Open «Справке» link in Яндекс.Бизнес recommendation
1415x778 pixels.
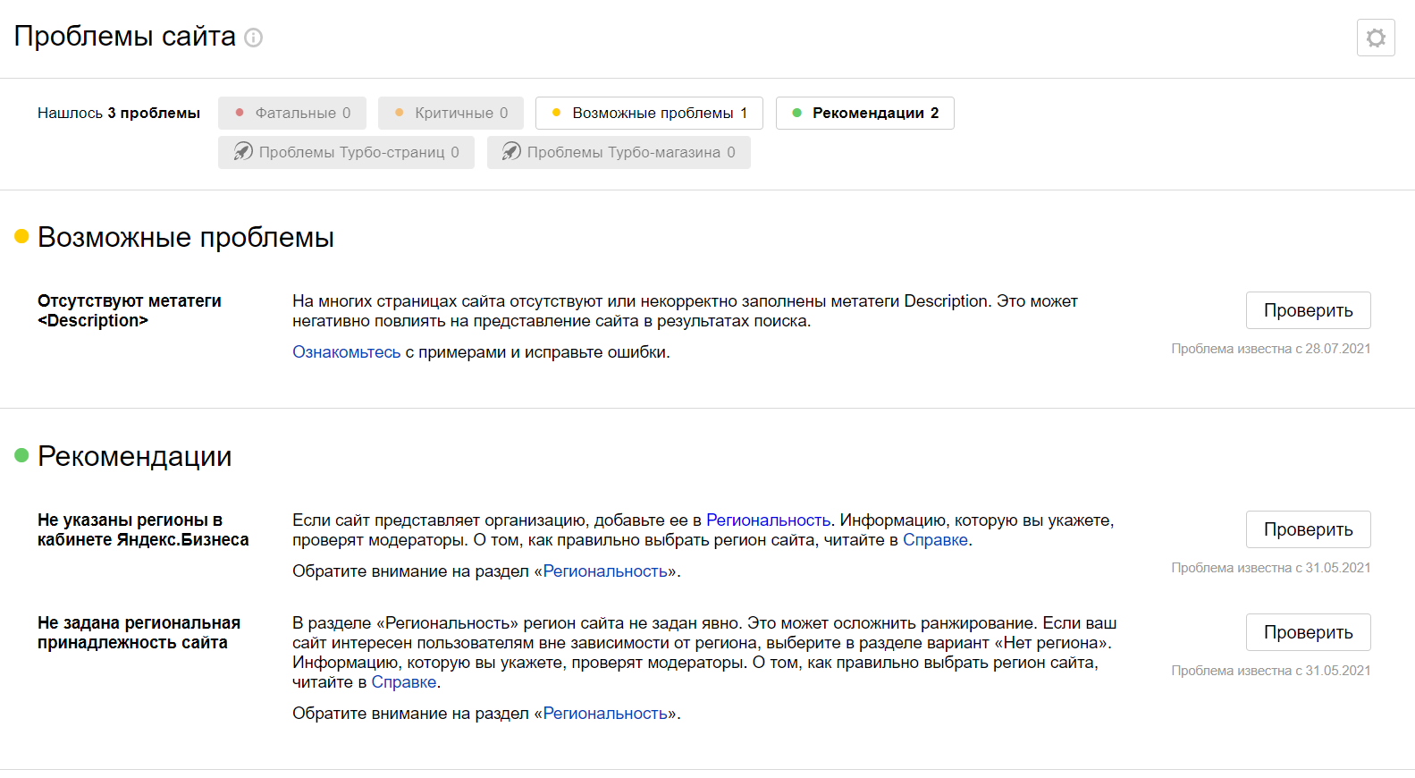tap(935, 540)
